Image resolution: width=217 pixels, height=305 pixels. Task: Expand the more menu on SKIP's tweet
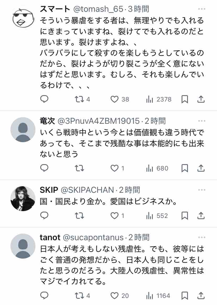click(202, 190)
